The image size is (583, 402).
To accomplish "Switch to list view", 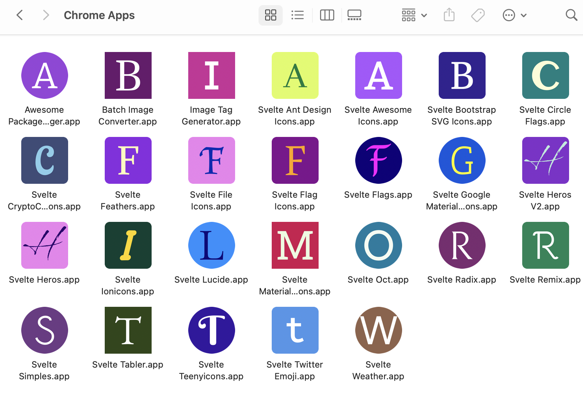I will click(x=297, y=15).
